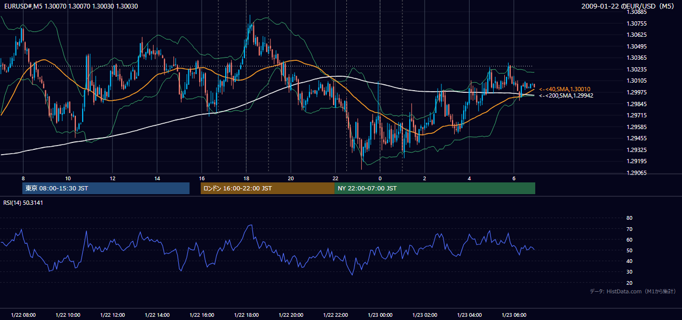This screenshot has width=682, height=320.
Task: Click the RSI scale value 50
Action: point(629,250)
